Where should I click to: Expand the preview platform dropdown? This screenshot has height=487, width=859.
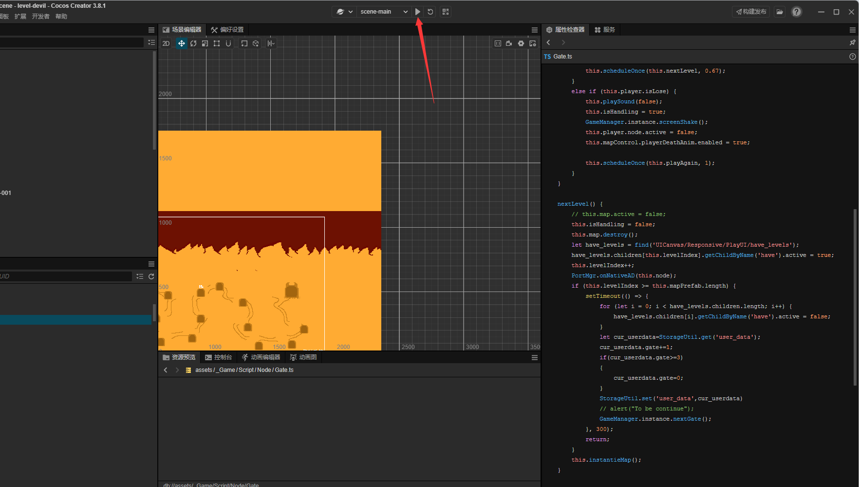tap(345, 12)
